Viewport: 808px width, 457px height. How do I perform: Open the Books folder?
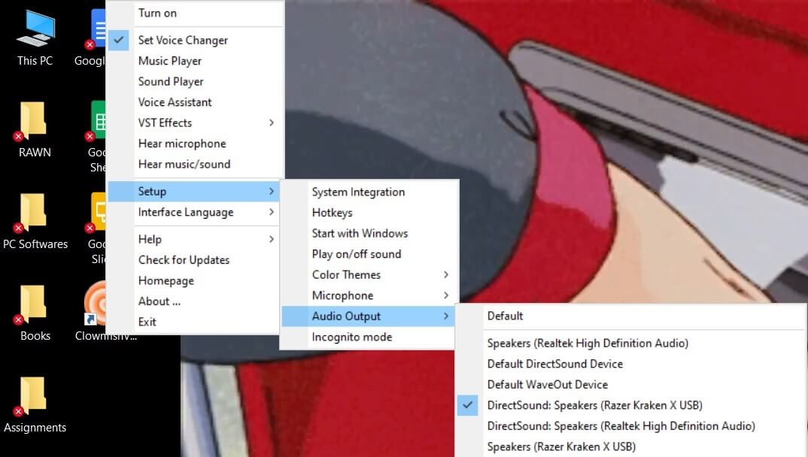(x=33, y=310)
